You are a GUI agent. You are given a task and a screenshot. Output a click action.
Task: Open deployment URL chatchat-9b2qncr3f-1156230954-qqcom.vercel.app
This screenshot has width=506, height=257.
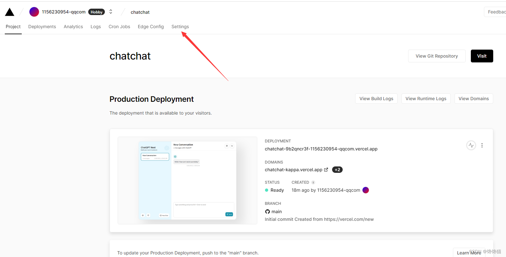321,149
